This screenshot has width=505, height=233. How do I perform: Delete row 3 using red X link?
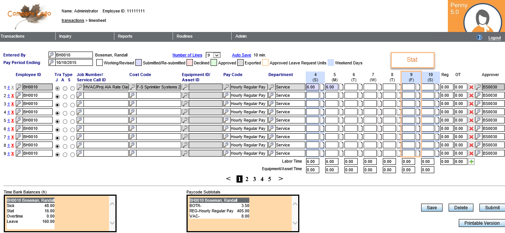(x=12, y=104)
